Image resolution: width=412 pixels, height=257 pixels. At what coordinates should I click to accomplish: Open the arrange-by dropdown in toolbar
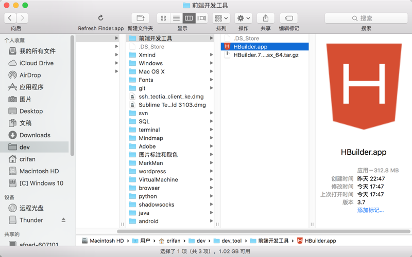point(221,18)
